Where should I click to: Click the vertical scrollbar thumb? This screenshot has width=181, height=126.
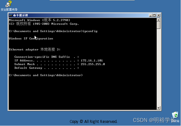[158, 25]
